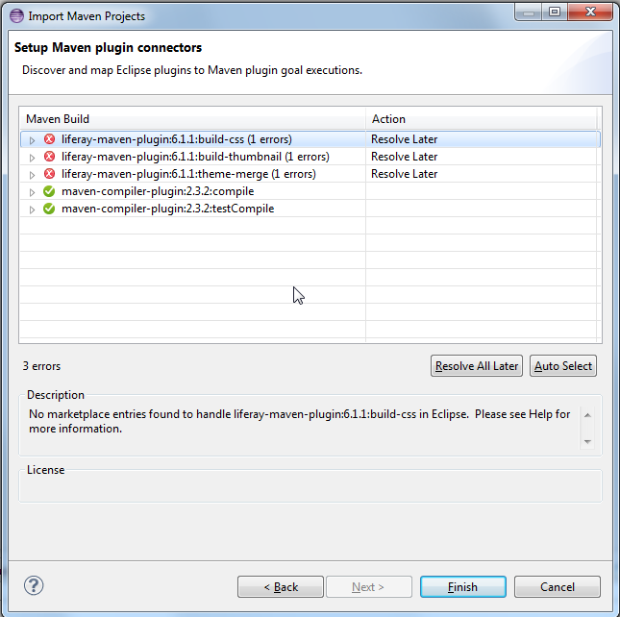Click the Description scrollbar down arrow
The height and width of the screenshot is (617, 620).
pyautogui.click(x=587, y=441)
